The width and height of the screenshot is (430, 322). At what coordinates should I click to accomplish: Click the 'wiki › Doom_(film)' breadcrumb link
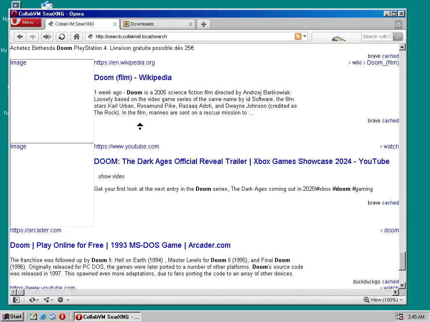pyautogui.click(x=373, y=63)
